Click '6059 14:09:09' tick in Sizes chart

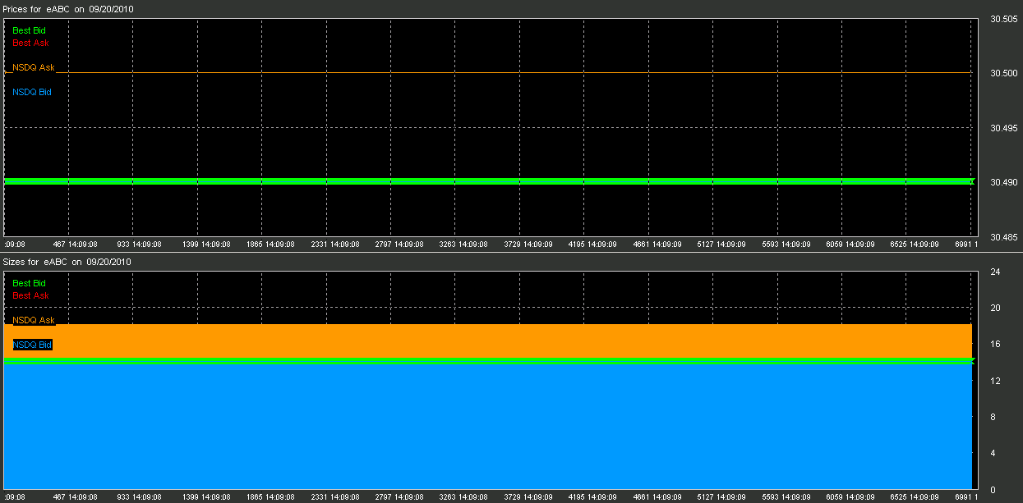click(x=849, y=497)
